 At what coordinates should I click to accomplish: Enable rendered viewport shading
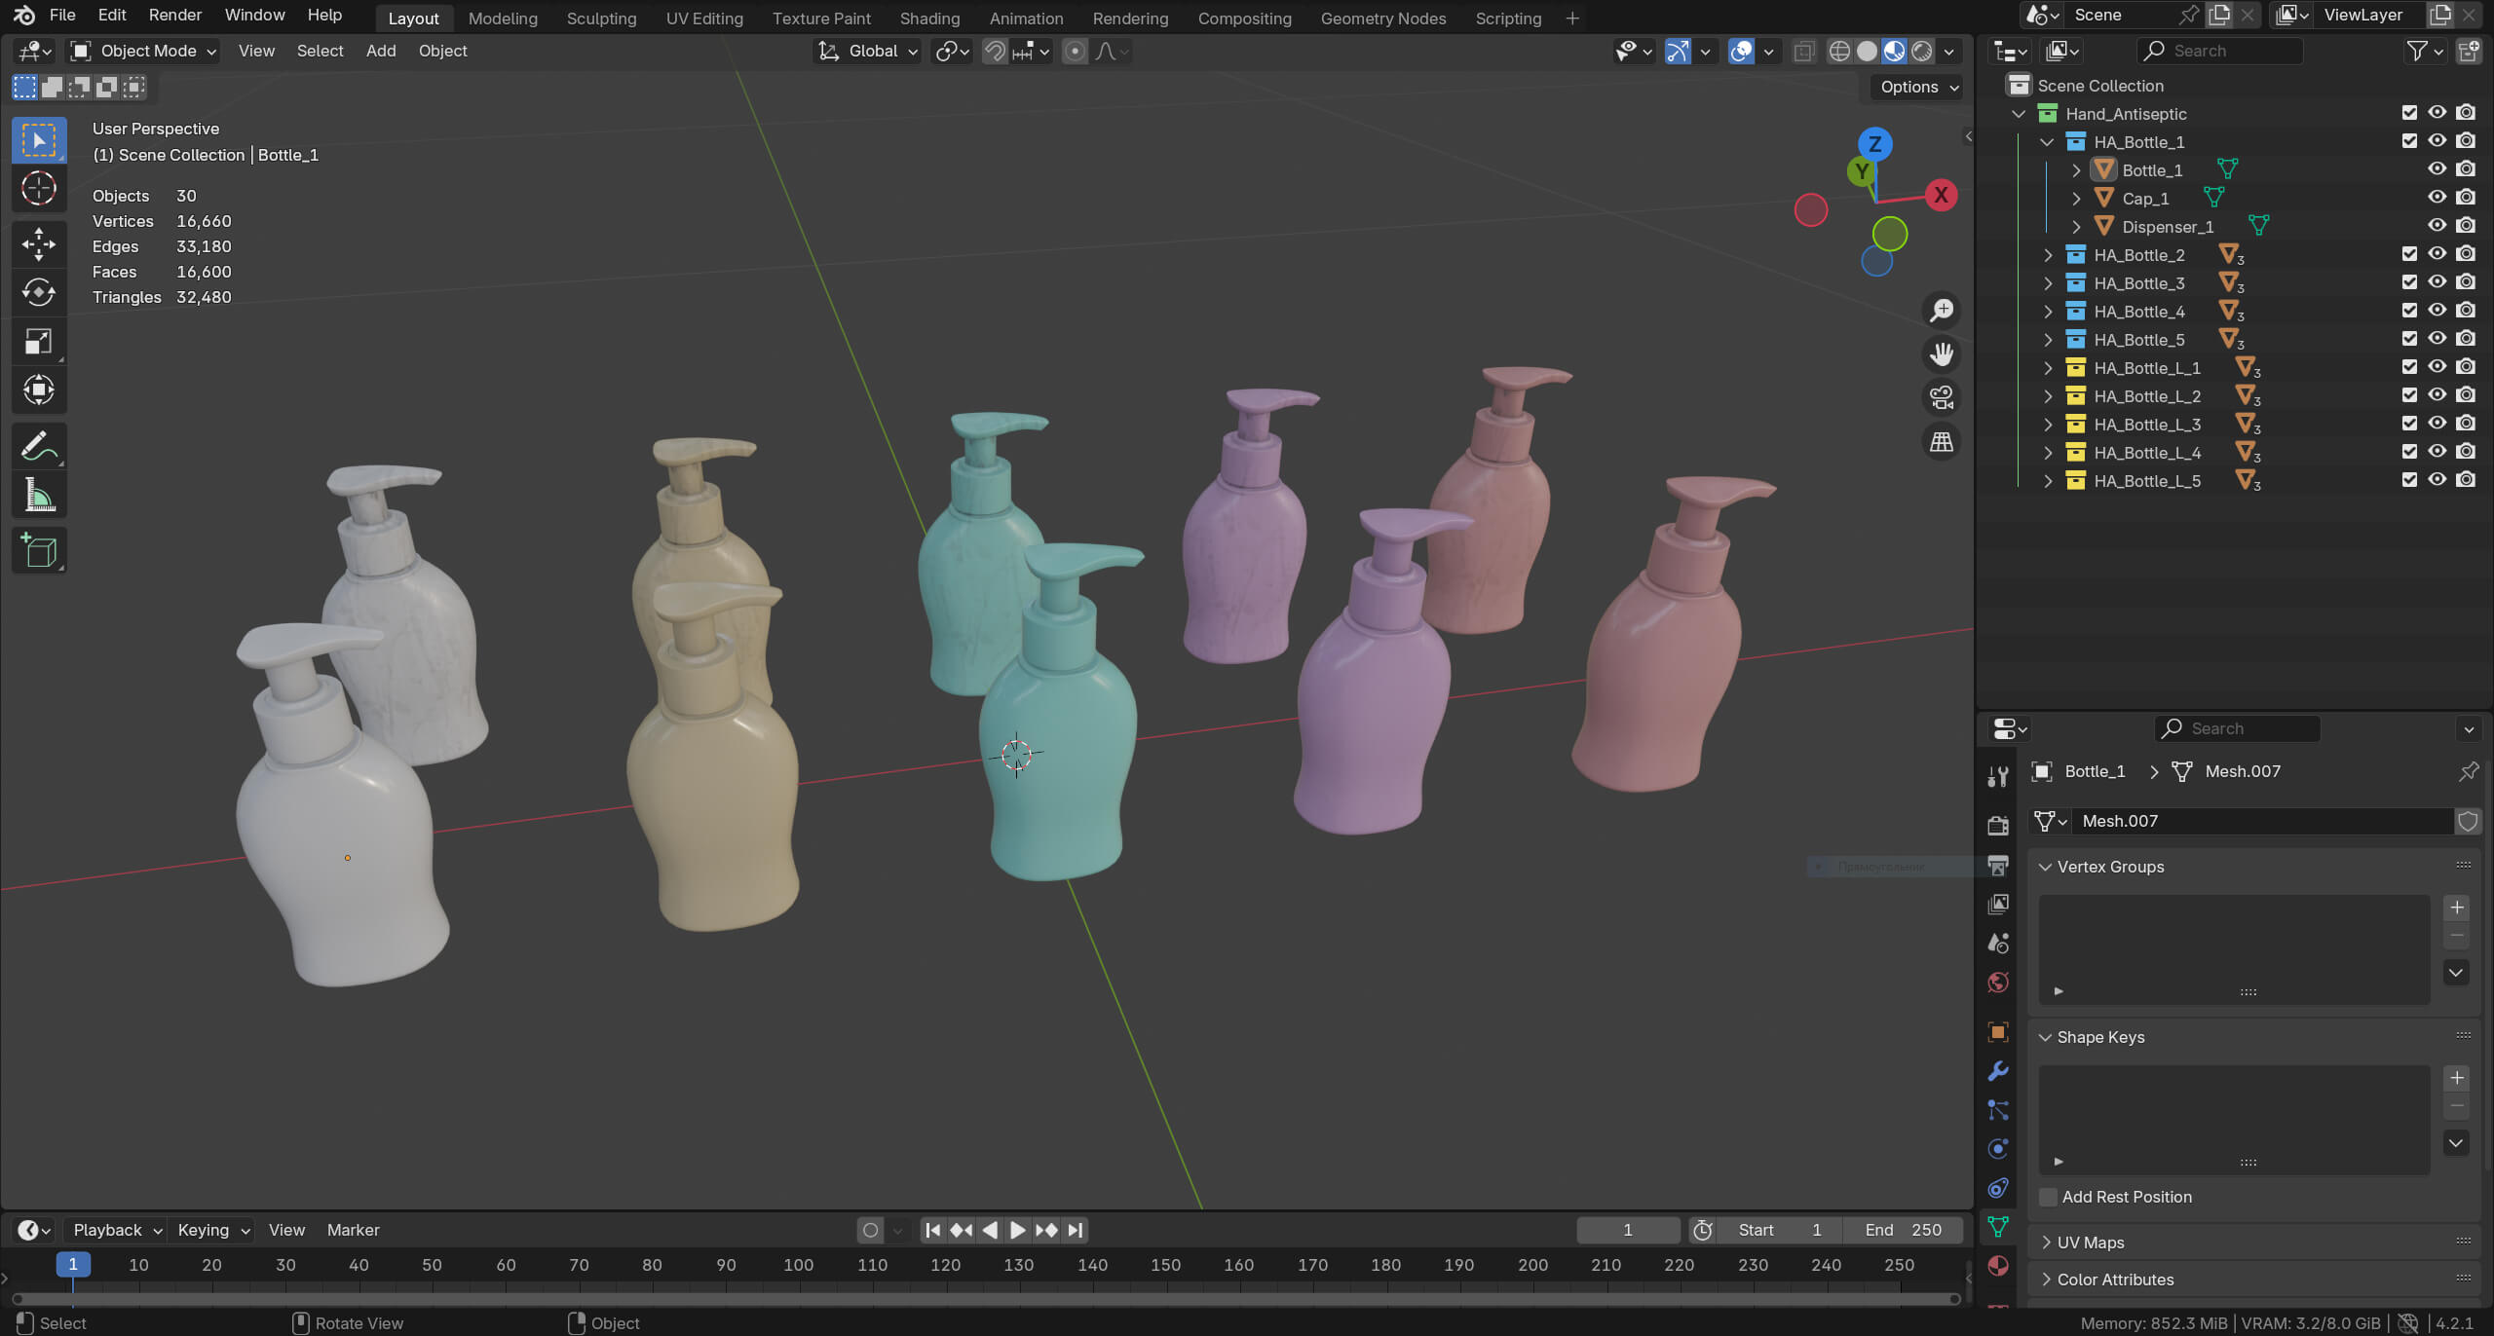point(1921,52)
